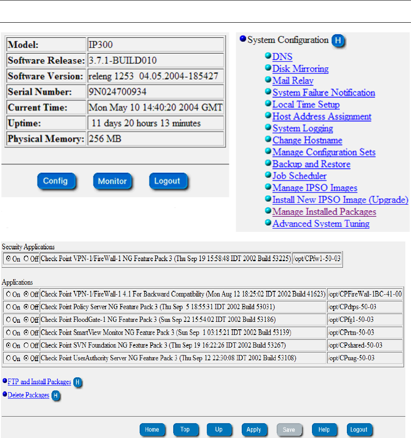Click the 256 MB physical memory value

click(x=105, y=139)
